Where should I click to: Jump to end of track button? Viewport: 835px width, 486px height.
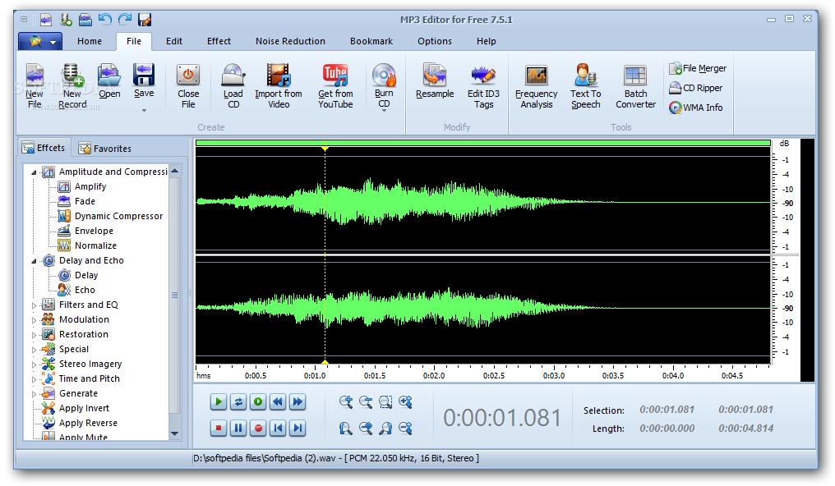point(298,428)
